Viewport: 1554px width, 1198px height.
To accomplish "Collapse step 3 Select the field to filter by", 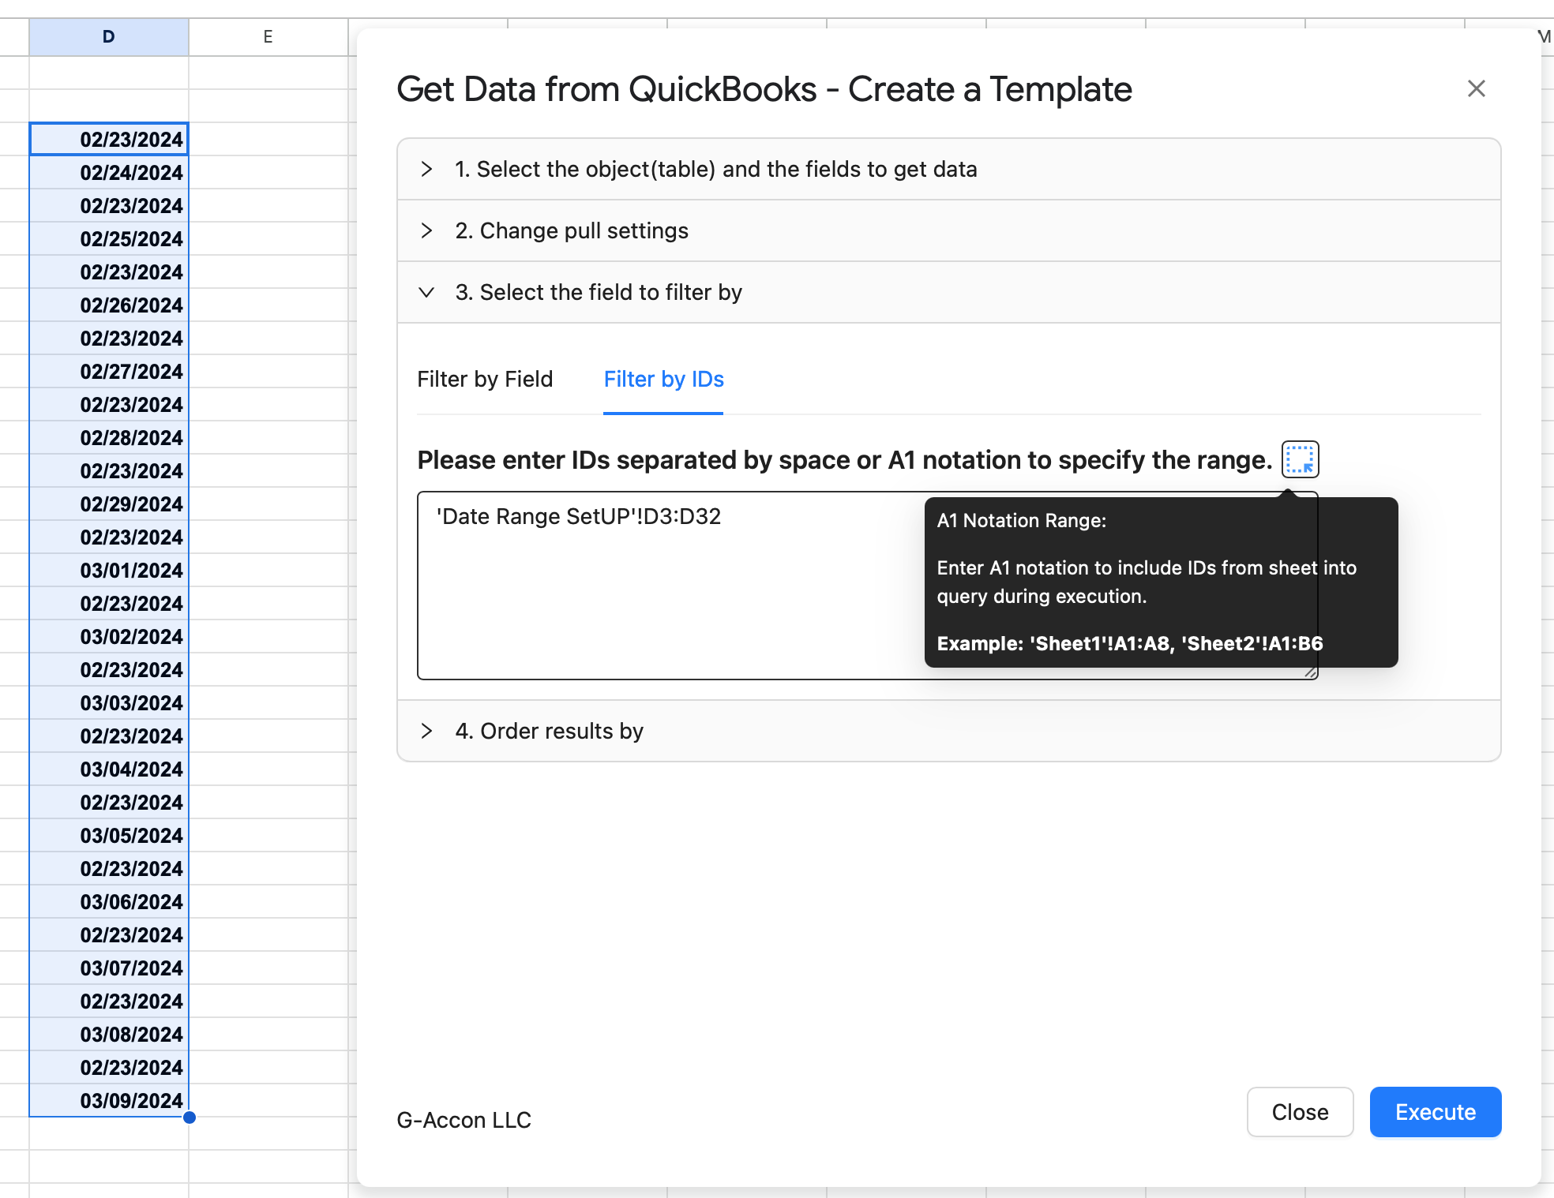I will coord(948,292).
